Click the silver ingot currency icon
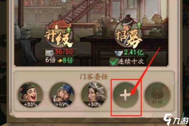The image size is (189, 126). point(119,53)
